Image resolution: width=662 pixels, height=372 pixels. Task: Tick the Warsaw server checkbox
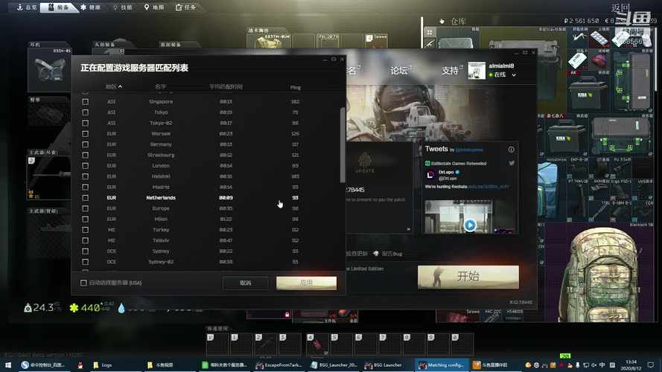(x=86, y=134)
